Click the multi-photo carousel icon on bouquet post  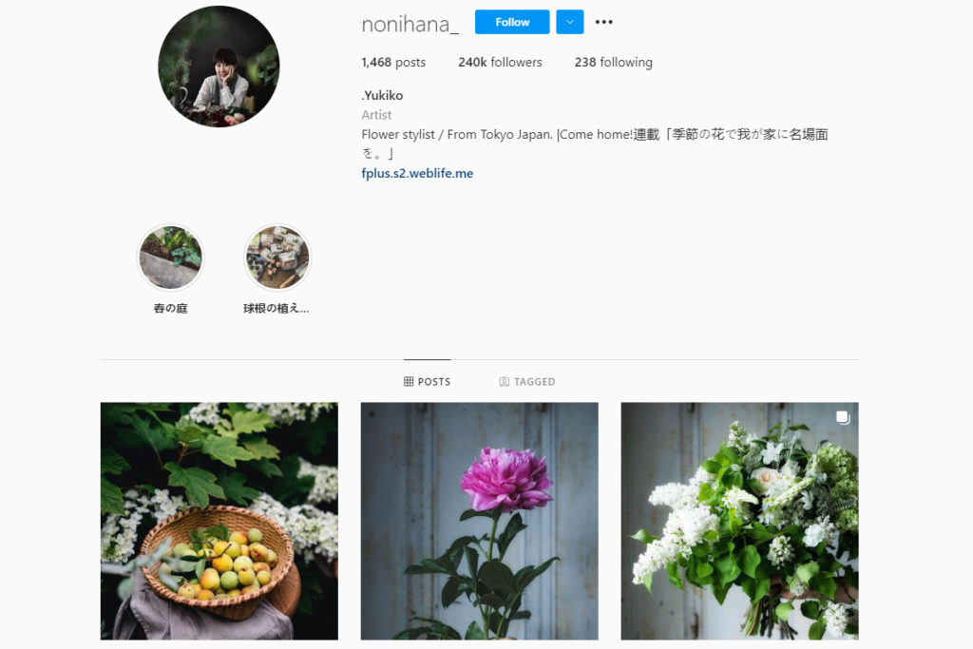click(842, 417)
